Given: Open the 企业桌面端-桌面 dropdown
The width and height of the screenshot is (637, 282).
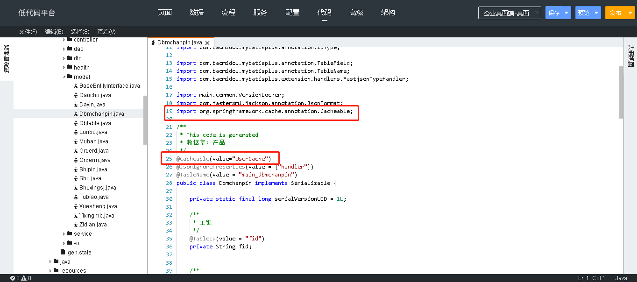Looking at the screenshot, I should coord(510,13).
